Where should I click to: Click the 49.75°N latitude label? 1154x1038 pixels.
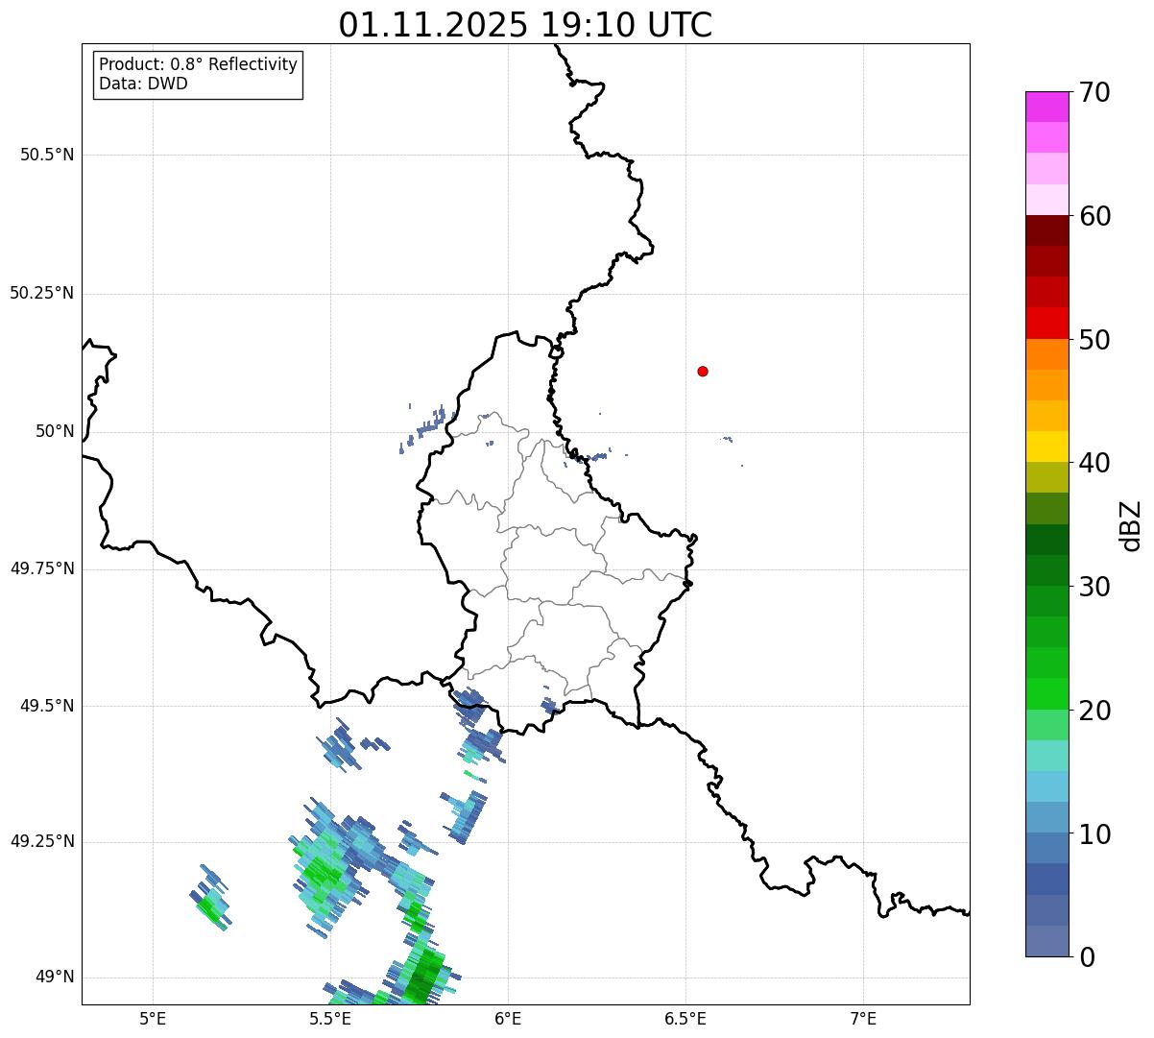click(42, 568)
